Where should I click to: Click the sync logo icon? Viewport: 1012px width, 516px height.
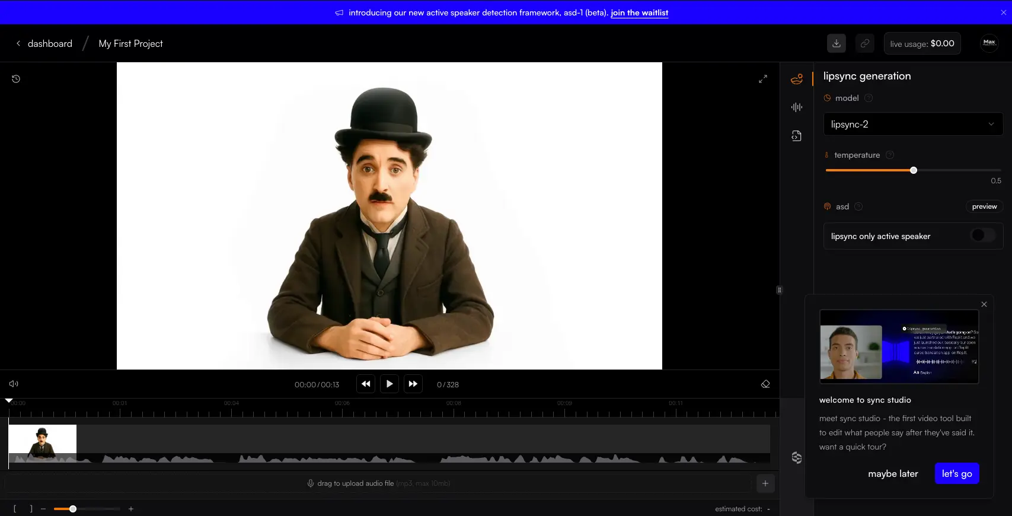[x=797, y=457]
